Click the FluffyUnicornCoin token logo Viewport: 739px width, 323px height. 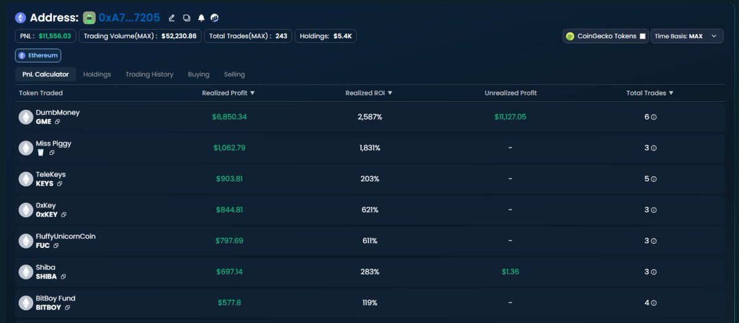[x=26, y=241]
